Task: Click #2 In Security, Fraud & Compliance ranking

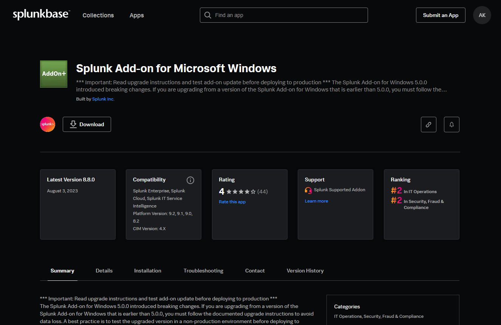Action: 417,203
